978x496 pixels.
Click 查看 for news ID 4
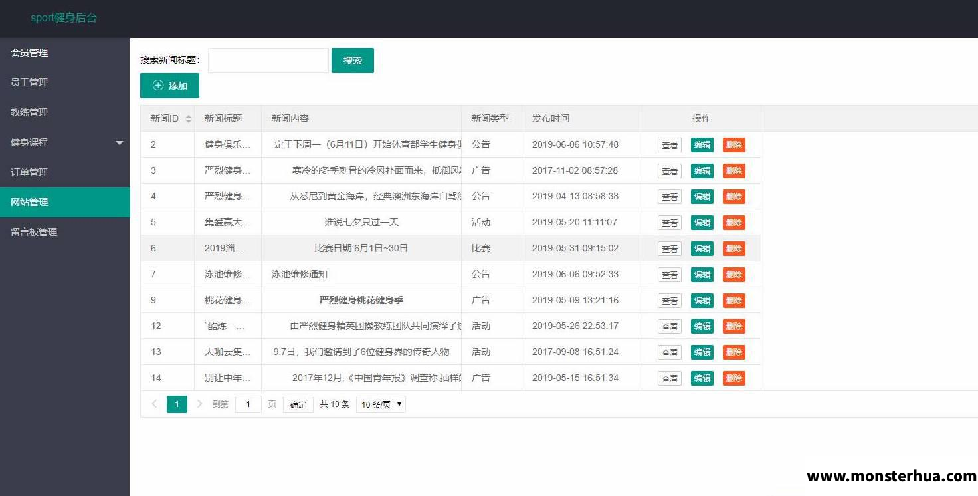(x=670, y=197)
